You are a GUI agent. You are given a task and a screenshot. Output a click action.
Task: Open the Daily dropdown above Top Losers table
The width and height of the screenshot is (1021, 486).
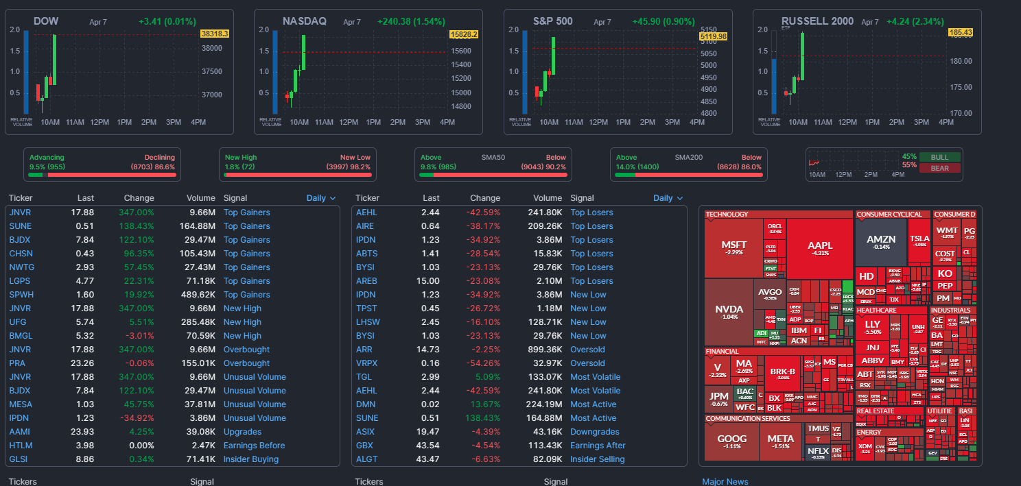[x=668, y=198]
